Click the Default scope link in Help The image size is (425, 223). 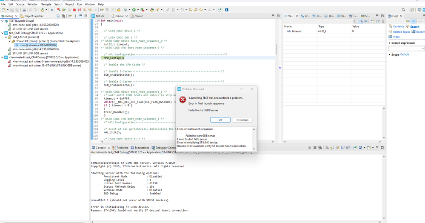[405, 54]
